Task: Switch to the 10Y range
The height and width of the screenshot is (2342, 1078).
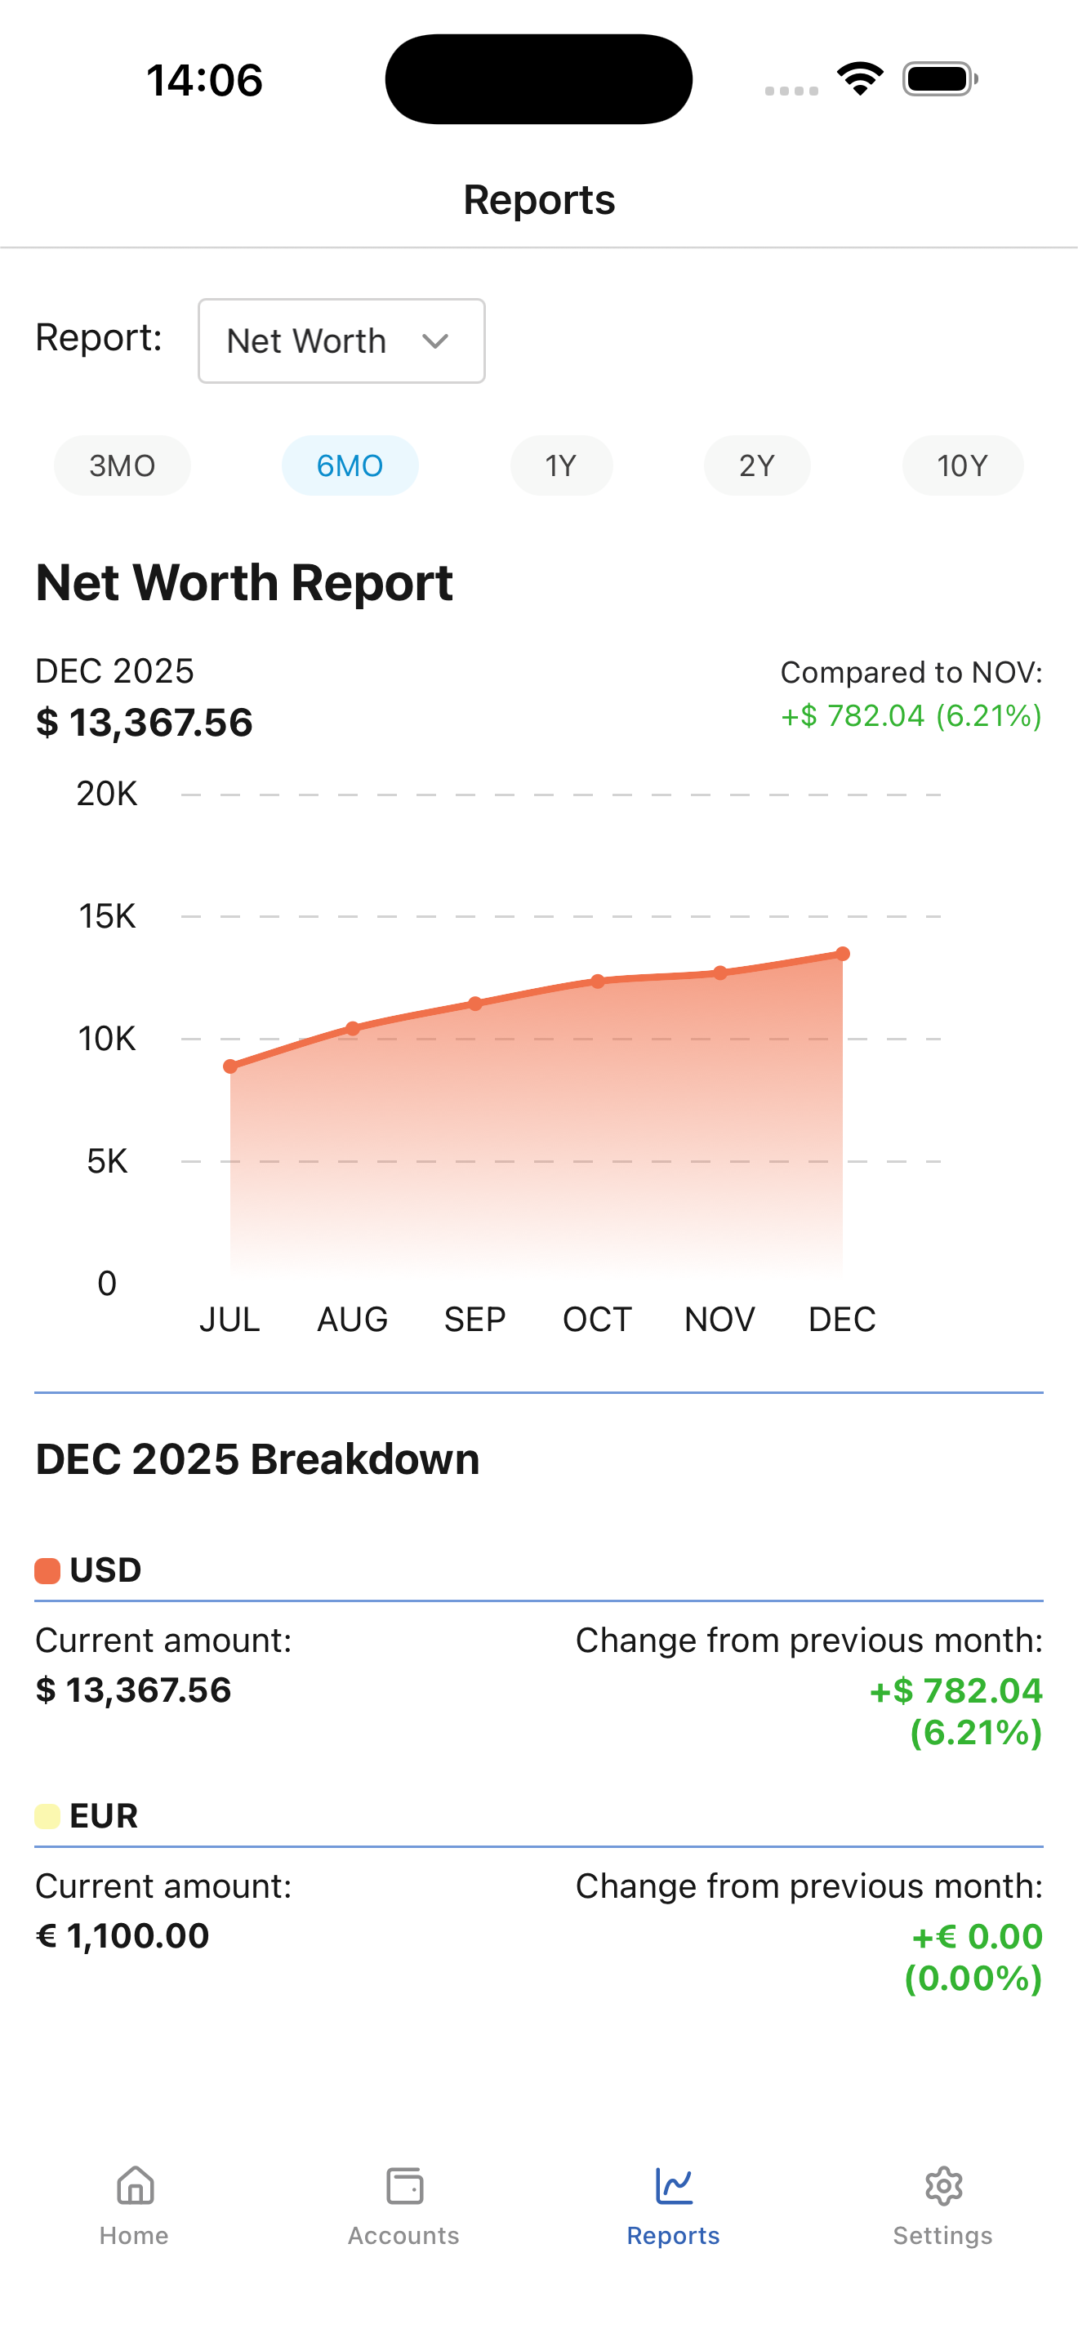Action: (963, 465)
